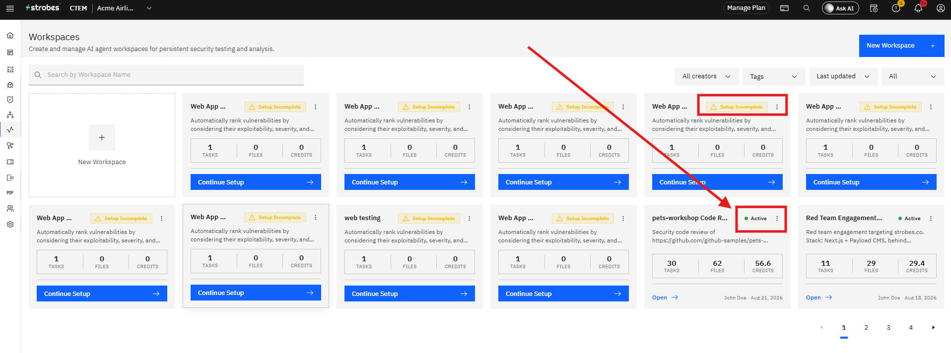Viewport: 951px width, 353px height.
Task: Open the ticket icon in sidebar
Action: click(x=10, y=162)
